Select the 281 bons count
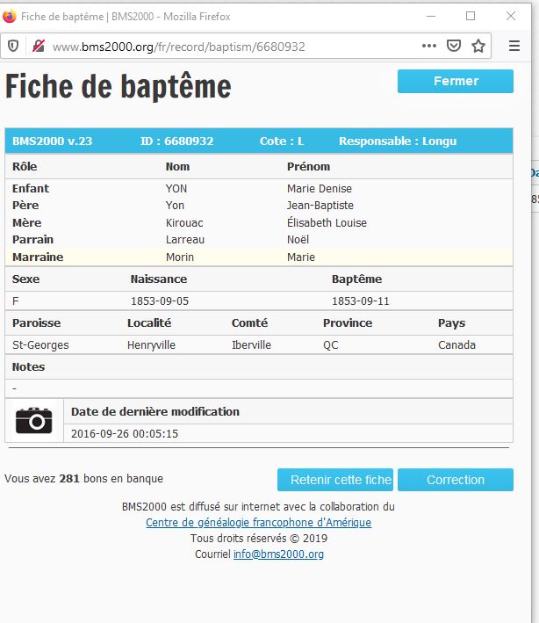The height and width of the screenshot is (623, 539). (69, 478)
